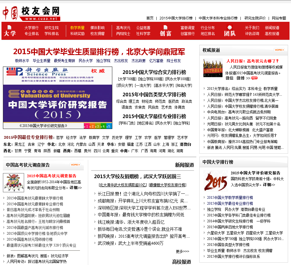Viewport: 291px width, 265px height.
Task: Open the 高考状元 photo thumbnail in 权威报道
Action: [x=213, y=68]
